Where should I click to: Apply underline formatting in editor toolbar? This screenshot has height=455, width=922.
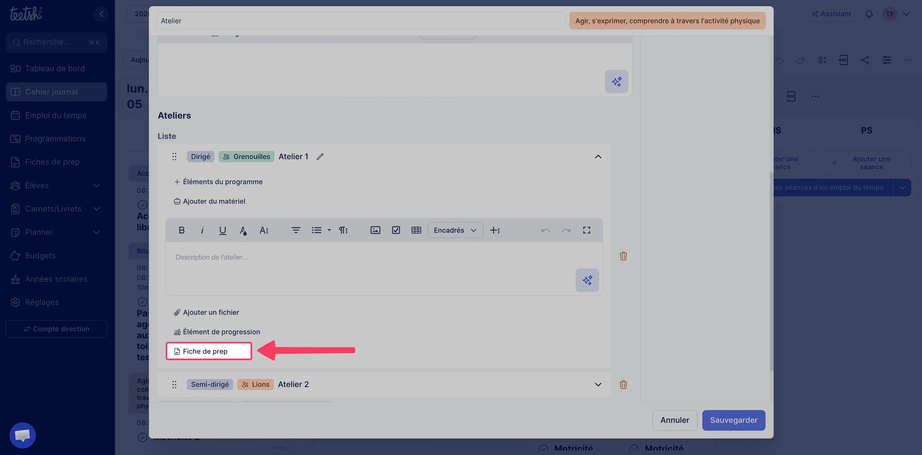(x=222, y=230)
